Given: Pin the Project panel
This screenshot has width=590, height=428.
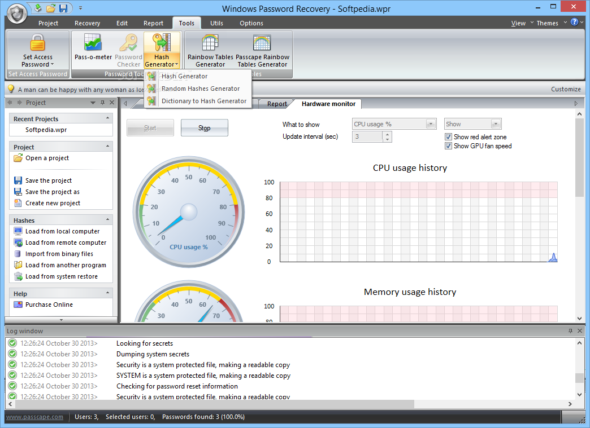Looking at the screenshot, I should [102, 103].
